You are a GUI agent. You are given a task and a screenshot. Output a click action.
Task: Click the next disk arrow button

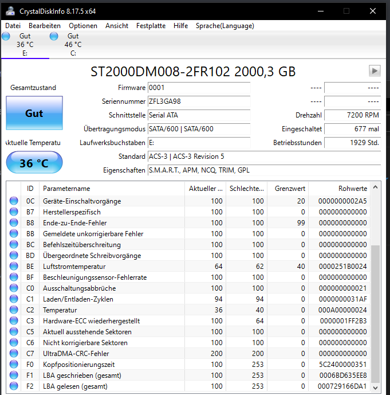pyautogui.click(x=375, y=71)
